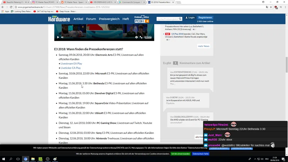Switch to Beautiful Relaxing YouTube tab
The width and height of the screenshot is (288, 162).
(15, 2)
